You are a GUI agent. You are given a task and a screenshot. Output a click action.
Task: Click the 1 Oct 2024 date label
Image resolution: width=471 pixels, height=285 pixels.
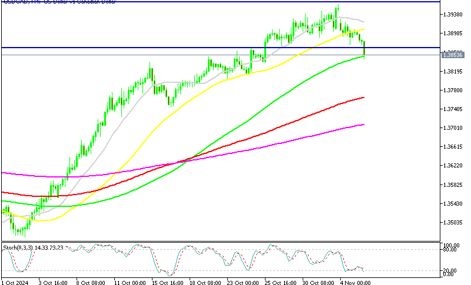15,283
